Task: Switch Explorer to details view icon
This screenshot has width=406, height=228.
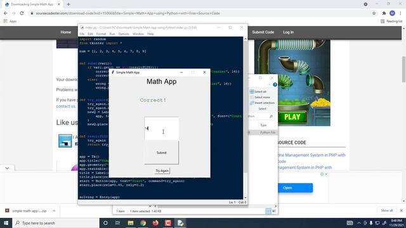Action: pos(268,211)
